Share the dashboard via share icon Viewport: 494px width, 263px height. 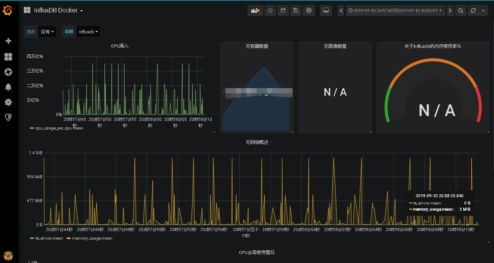point(283,10)
